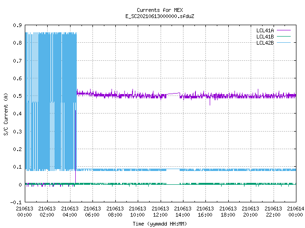Click the x-axis tick '210613 22:00'
305x228 pixels.
(x=274, y=212)
